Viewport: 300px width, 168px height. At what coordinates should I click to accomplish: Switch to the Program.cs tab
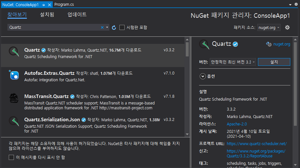64,5
